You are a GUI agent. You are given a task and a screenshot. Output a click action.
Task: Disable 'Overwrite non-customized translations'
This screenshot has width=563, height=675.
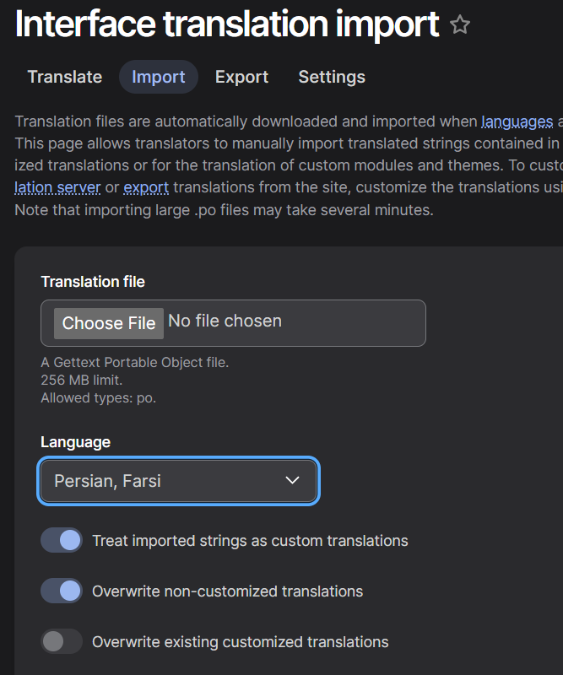(60, 591)
